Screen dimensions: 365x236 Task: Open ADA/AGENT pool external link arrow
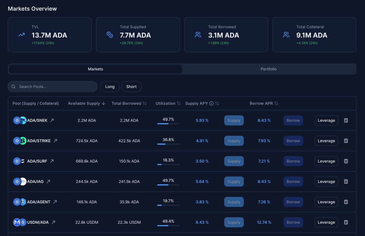click(55, 202)
